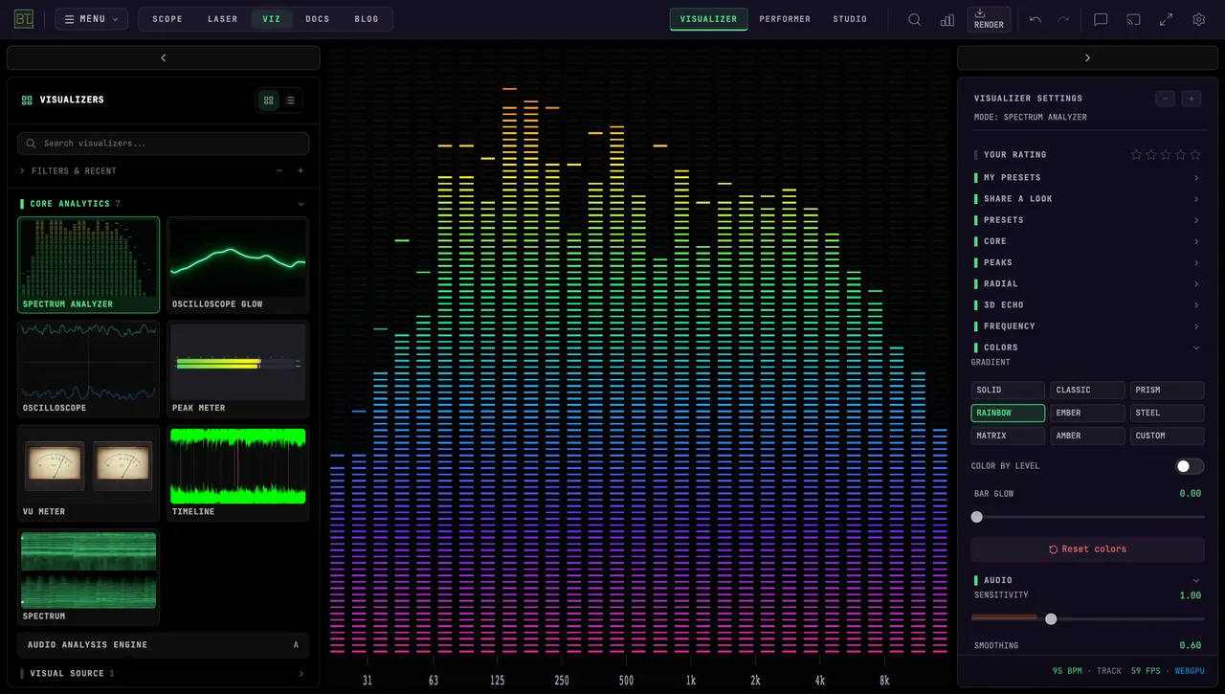
Task: Enter fullscreen with the expand arrows icon
Action: pos(1166,19)
